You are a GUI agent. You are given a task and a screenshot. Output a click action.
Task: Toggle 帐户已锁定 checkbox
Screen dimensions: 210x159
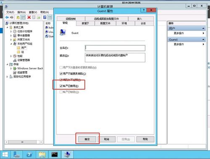click(61, 92)
